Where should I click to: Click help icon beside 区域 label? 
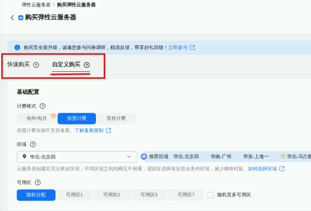click(x=33, y=144)
